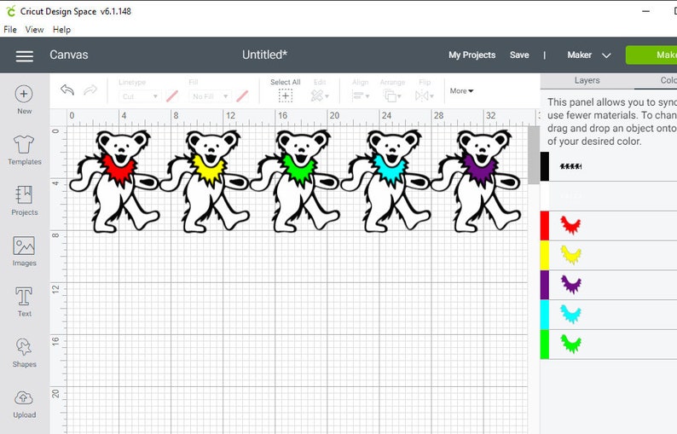The height and width of the screenshot is (434, 677).
Task: Open the Help menu
Action: [61, 29]
